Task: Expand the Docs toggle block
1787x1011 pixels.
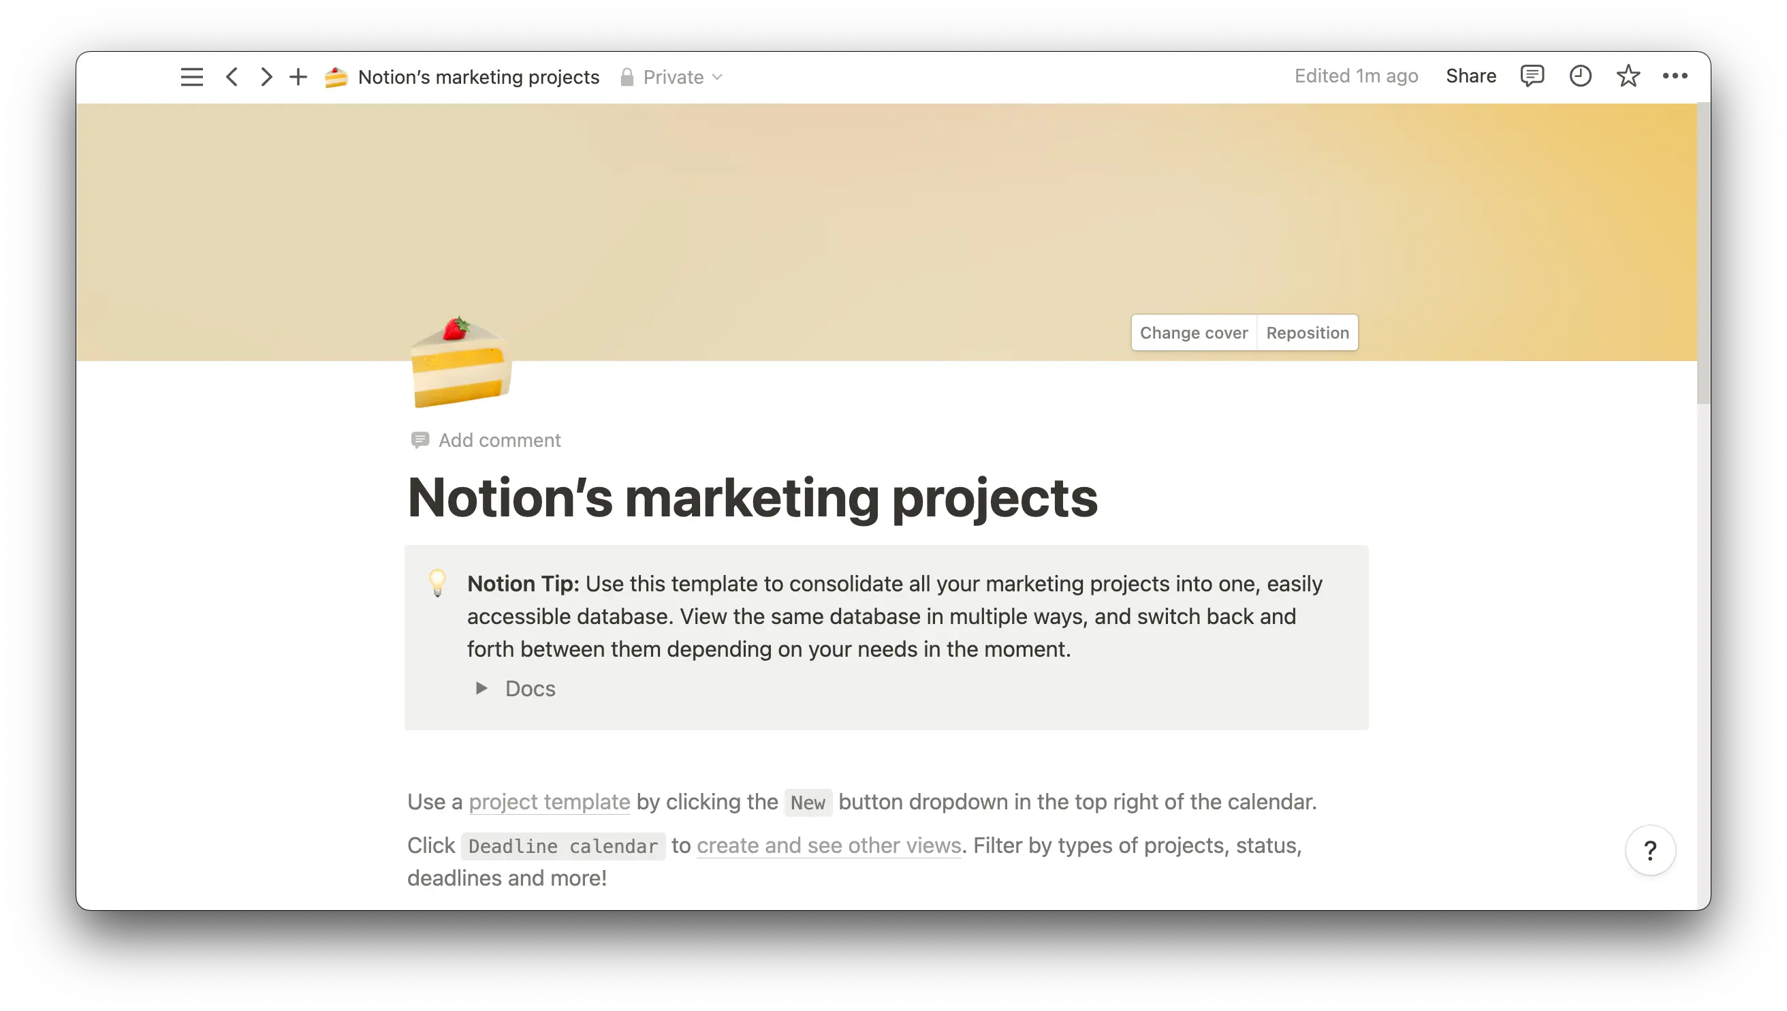Action: pyautogui.click(x=480, y=688)
